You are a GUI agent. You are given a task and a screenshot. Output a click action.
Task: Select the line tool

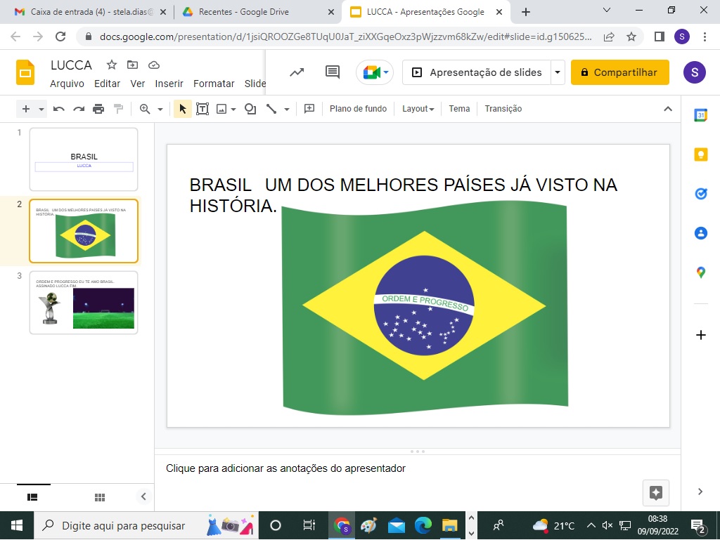coord(271,109)
